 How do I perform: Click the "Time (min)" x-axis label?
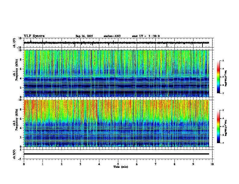(x=121, y=167)
